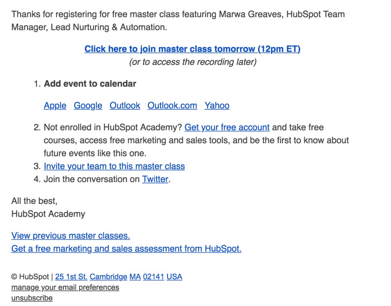Open the Twitter conversation link
The image size is (391, 306).
pos(155,179)
